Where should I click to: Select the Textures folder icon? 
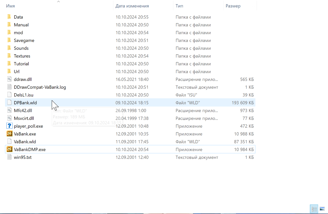tap(9, 56)
